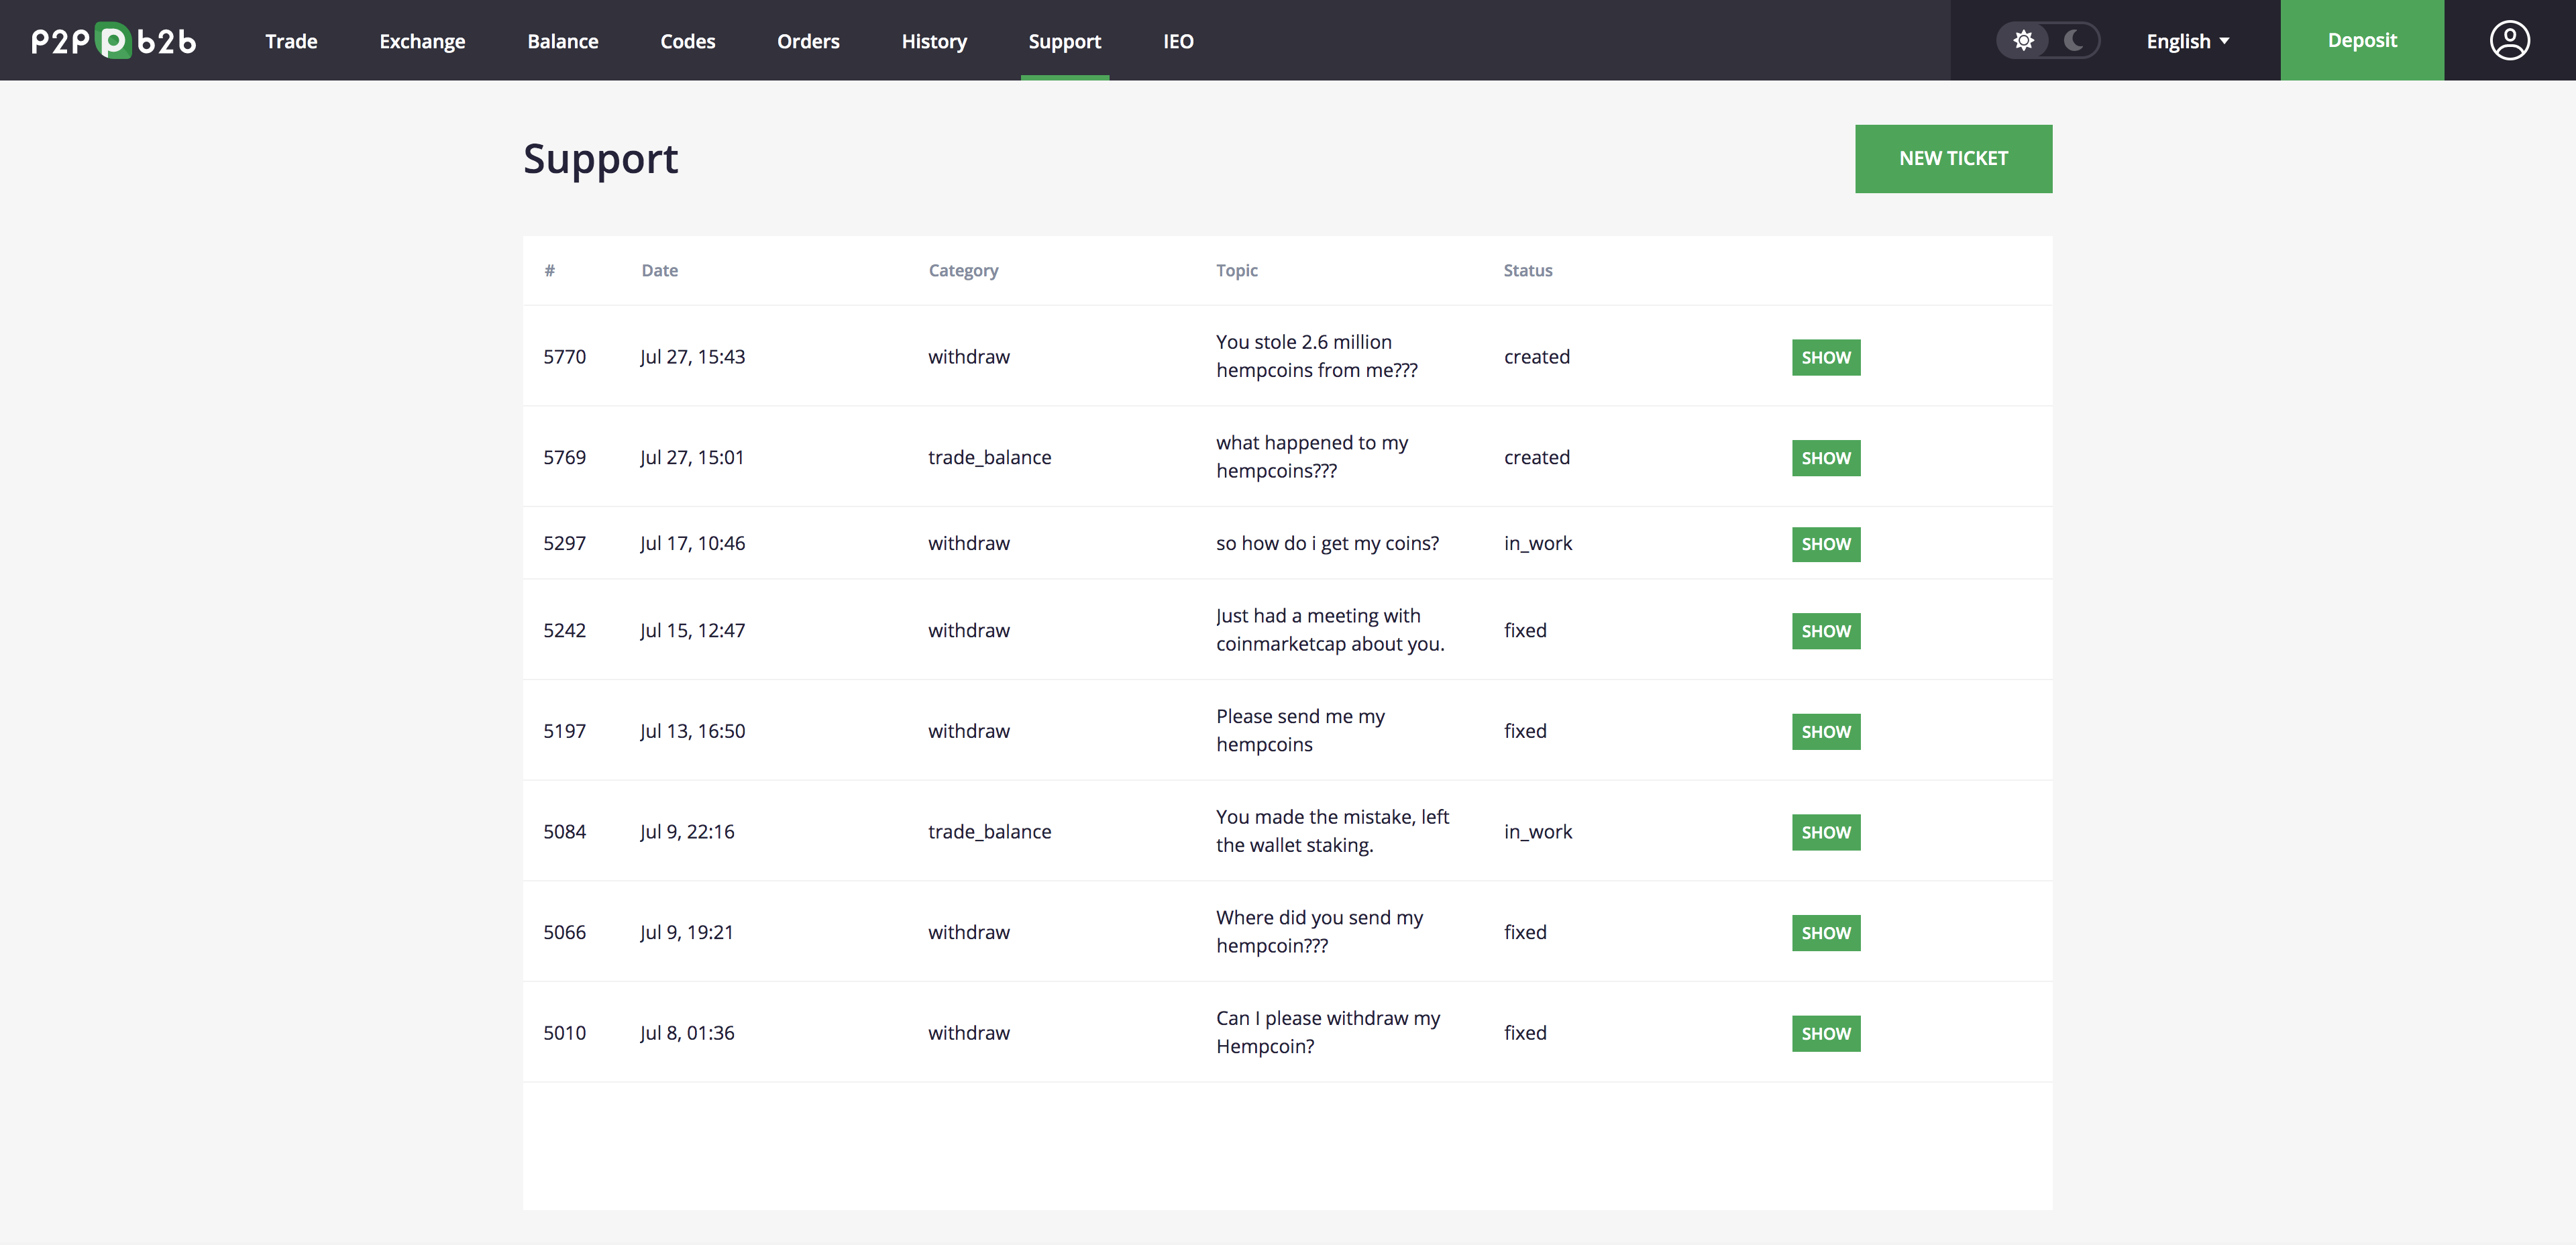Show ticket 5197
Screen dimensions: 2576x1245
tap(1826, 732)
